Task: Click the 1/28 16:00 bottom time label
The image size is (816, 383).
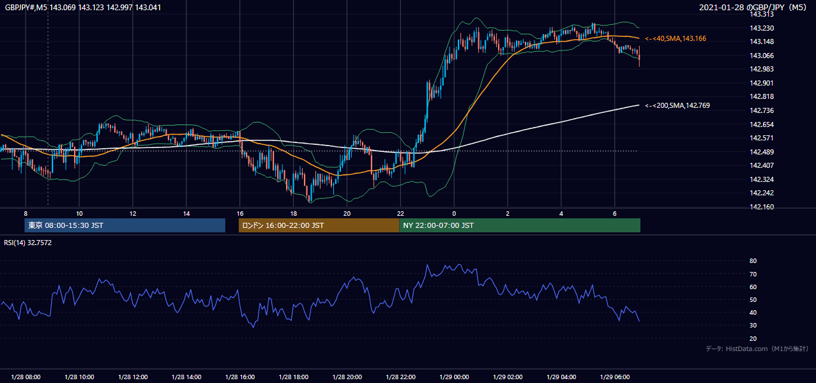Action: coord(240,377)
